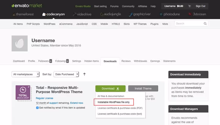220x125 pixels.
Task: Reverse sort order with arrow icon
Action: [84, 74]
